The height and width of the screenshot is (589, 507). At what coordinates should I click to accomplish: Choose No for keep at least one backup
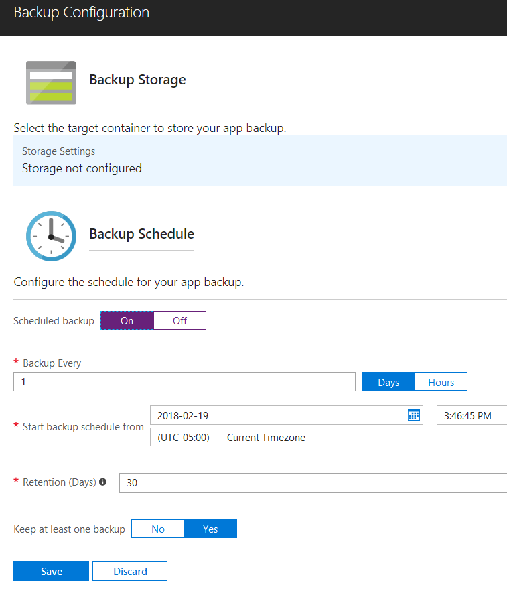coord(158,529)
